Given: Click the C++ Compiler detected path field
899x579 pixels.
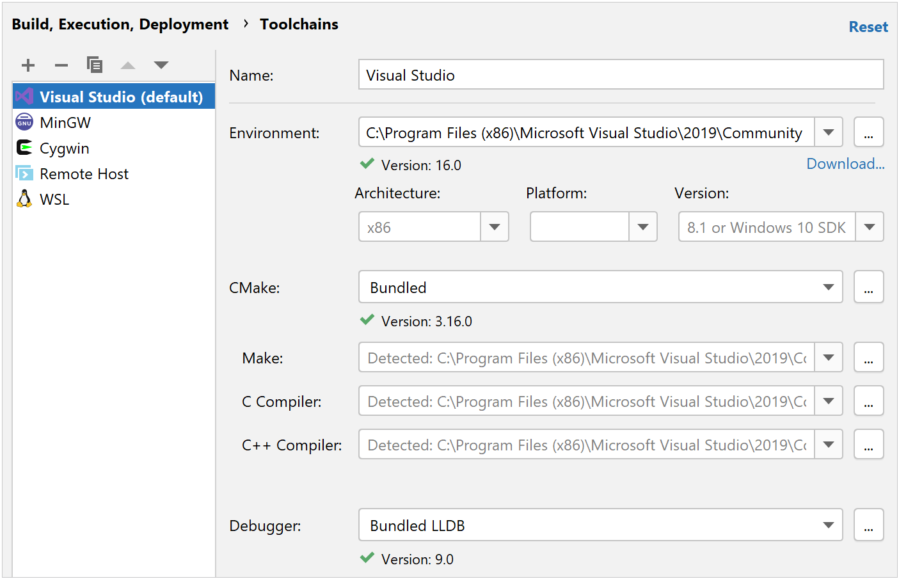Looking at the screenshot, I should pyautogui.click(x=586, y=445).
